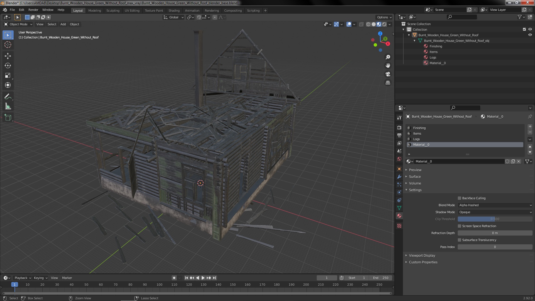535x301 pixels.
Task: Open the Object properties tab
Action: pyautogui.click(x=399, y=169)
